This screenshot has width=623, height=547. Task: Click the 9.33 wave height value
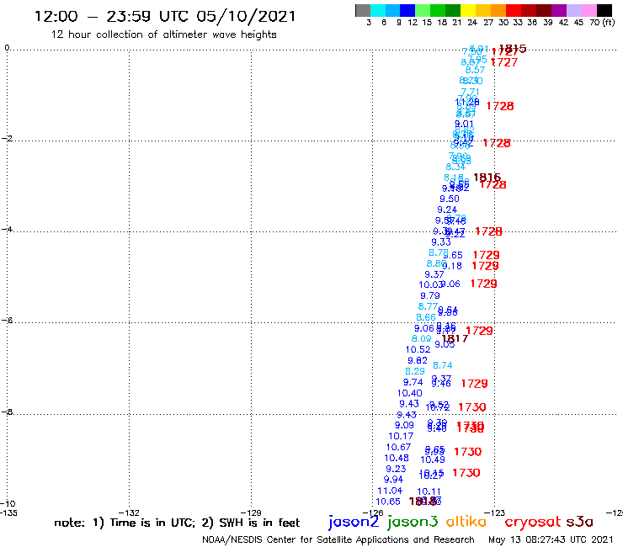[x=441, y=242]
